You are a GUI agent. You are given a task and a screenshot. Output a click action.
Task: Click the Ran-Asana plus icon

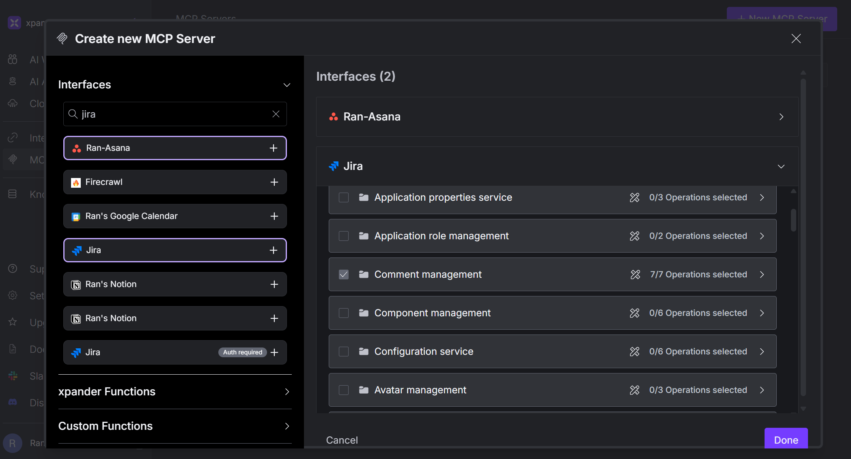pos(274,148)
